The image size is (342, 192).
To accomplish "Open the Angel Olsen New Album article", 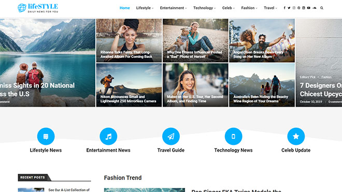I will tap(262, 40).
